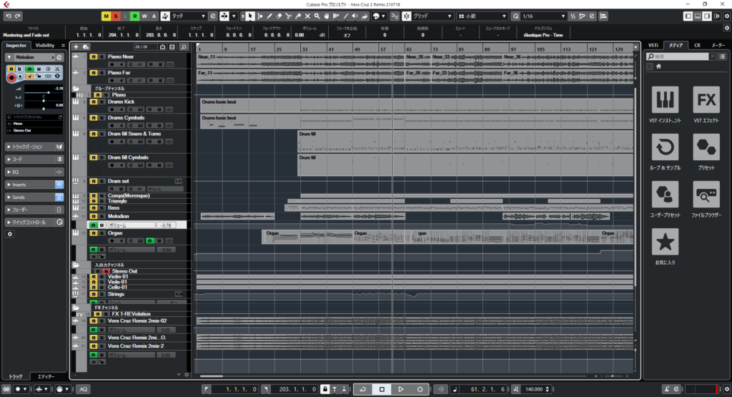Toggle the global Mute (M) state button
Viewport: 732px width, 397px height.
(x=107, y=16)
